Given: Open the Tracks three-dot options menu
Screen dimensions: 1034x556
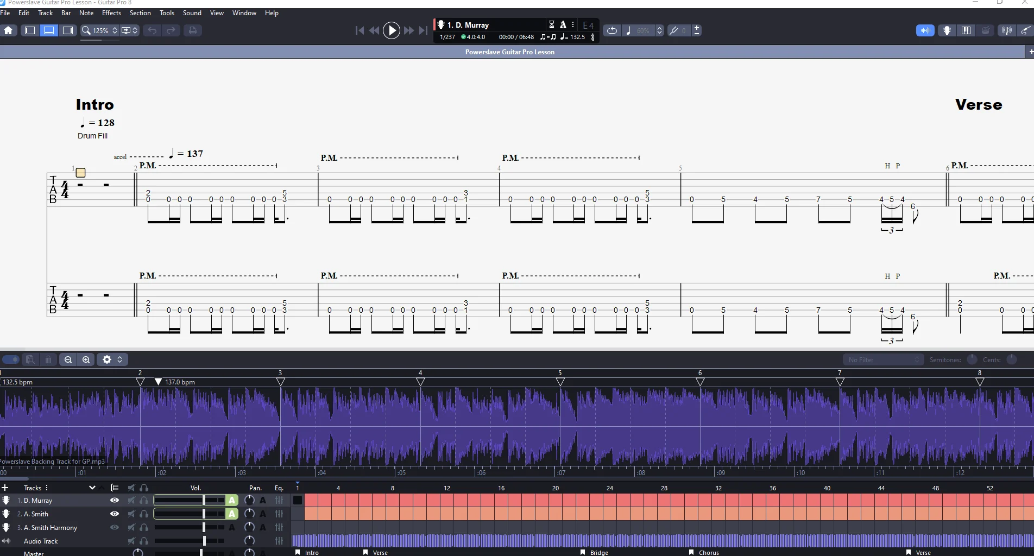Looking at the screenshot, I should (47, 488).
